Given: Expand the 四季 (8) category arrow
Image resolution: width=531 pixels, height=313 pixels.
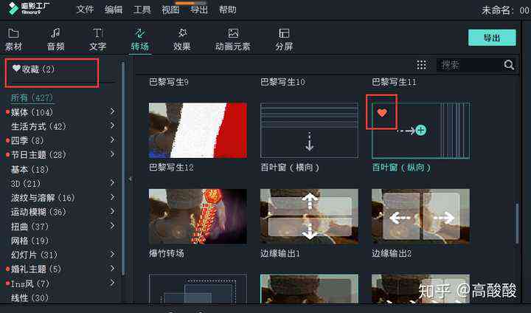Looking at the screenshot, I should coord(112,140).
